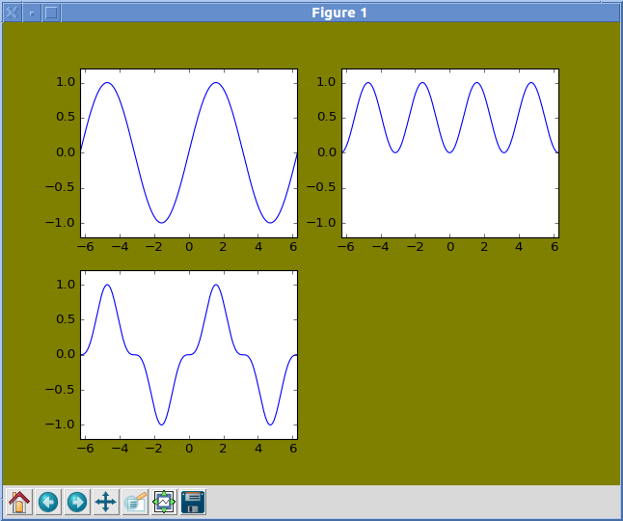Minimize the window using the small dot button

coord(32,13)
